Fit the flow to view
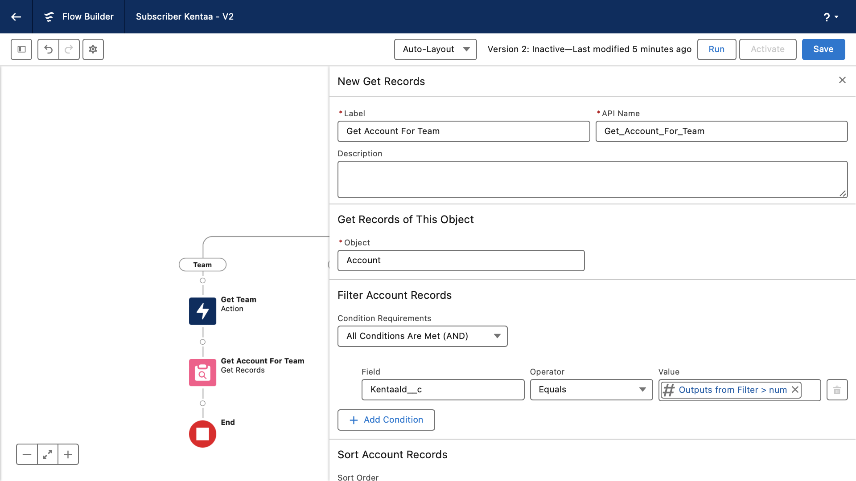The width and height of the screenshot is (856, 481). (47, 455)
